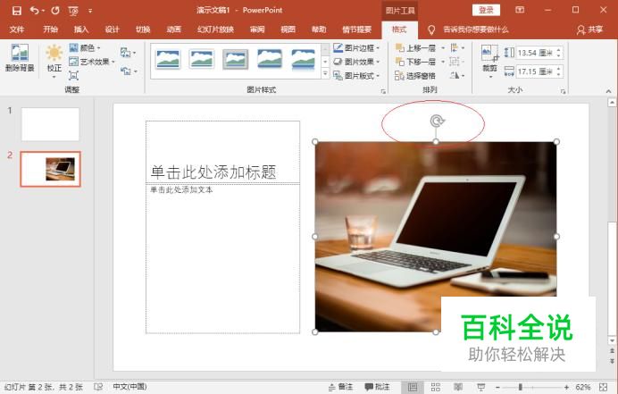Apply the third gray-framed picture style
618x394 pixels.
(235, 60)
